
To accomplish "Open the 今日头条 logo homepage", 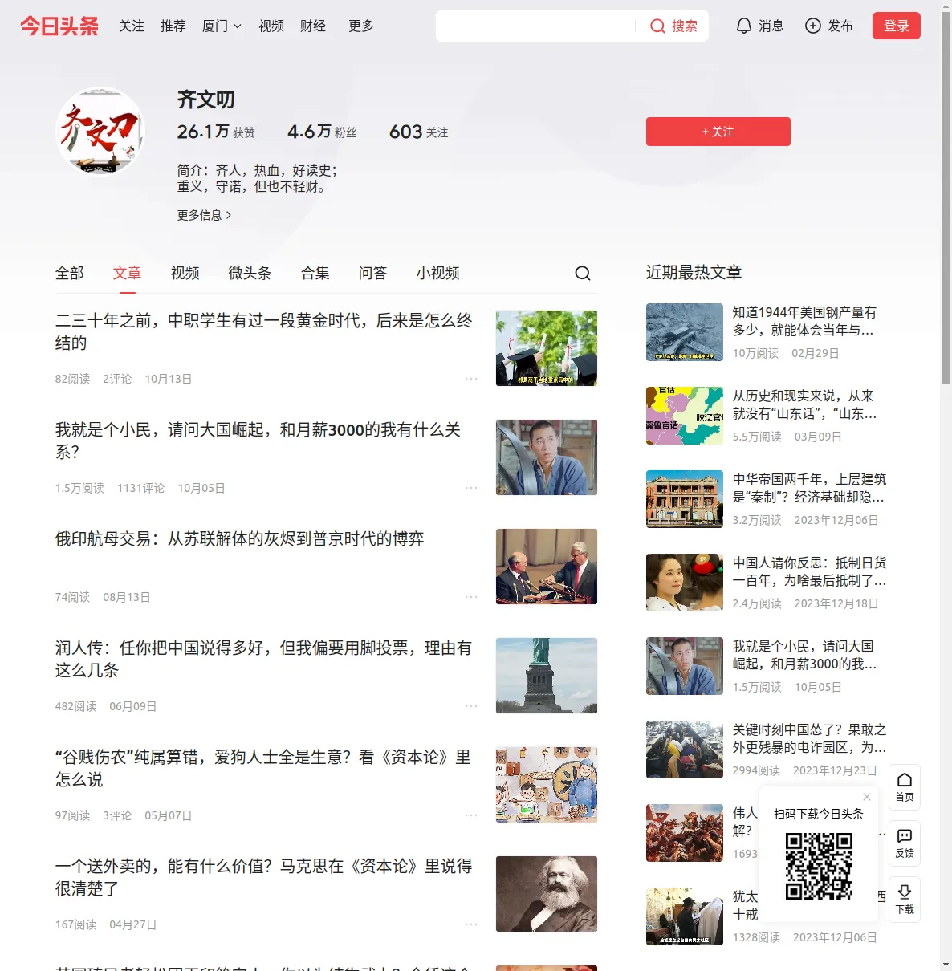I will tap(59, 26).
